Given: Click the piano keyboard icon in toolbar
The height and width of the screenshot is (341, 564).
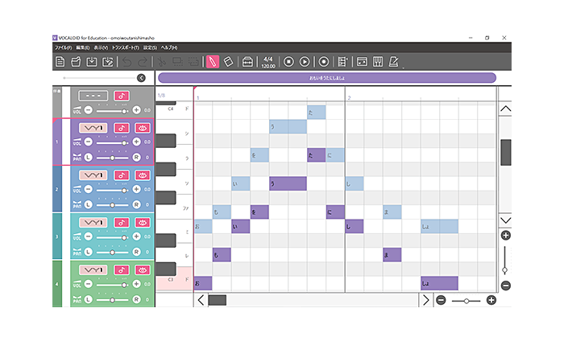Looking at the screenshot, I should (x=377, y=62).
